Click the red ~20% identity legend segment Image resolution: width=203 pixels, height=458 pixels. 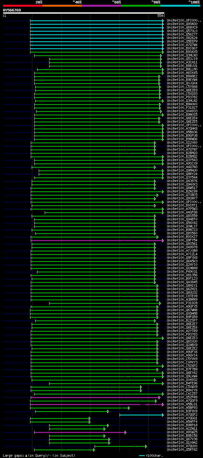(23, 5)
